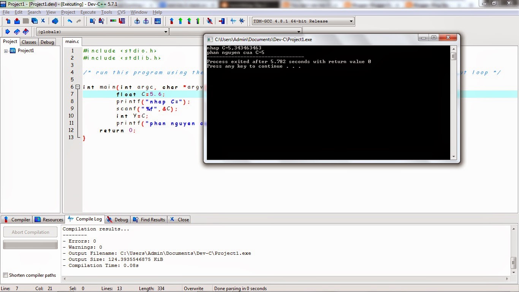This screenshot has width=519, height=292.
Task: Click the "Warnings: 0" line in the compile log
Action: (x=82, y=248)
